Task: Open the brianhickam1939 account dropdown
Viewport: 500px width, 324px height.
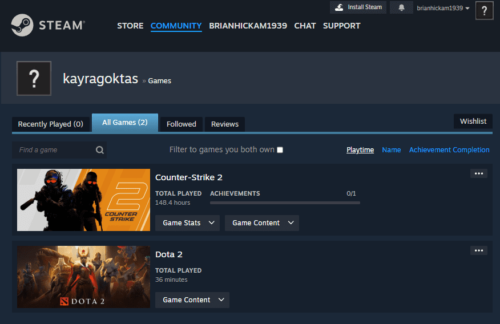Action: [443, 8]
